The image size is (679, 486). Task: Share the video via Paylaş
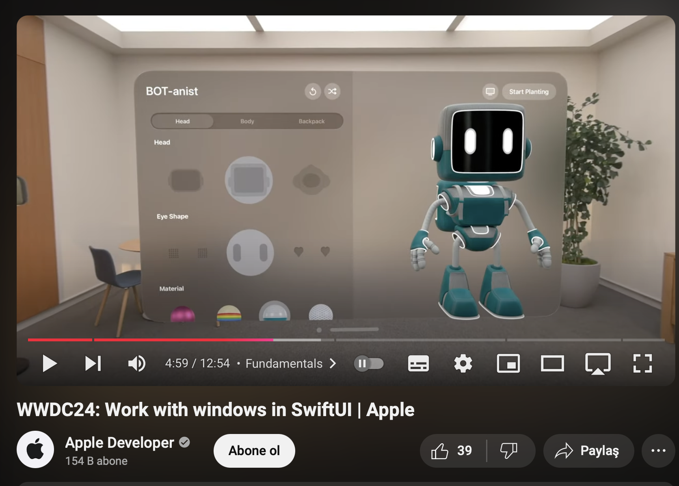click(x=588, y=451)
